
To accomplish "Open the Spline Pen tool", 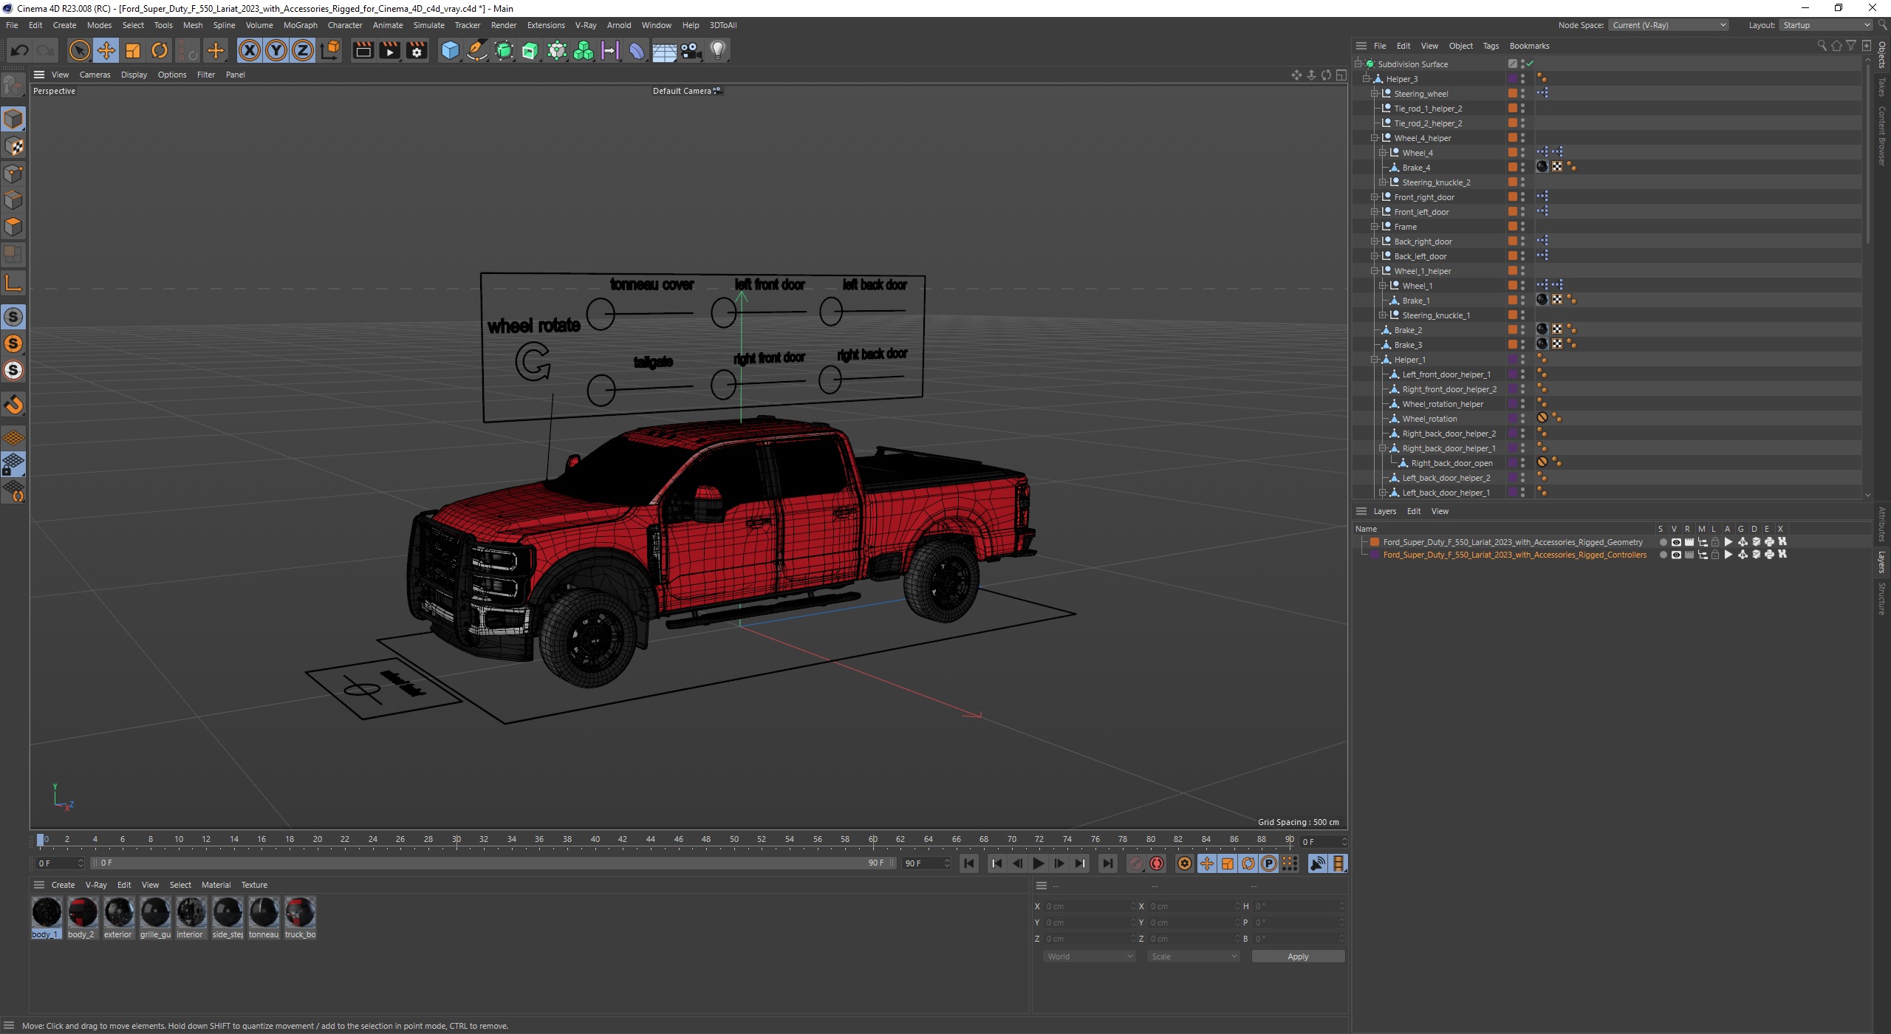I will click(477, 50).
